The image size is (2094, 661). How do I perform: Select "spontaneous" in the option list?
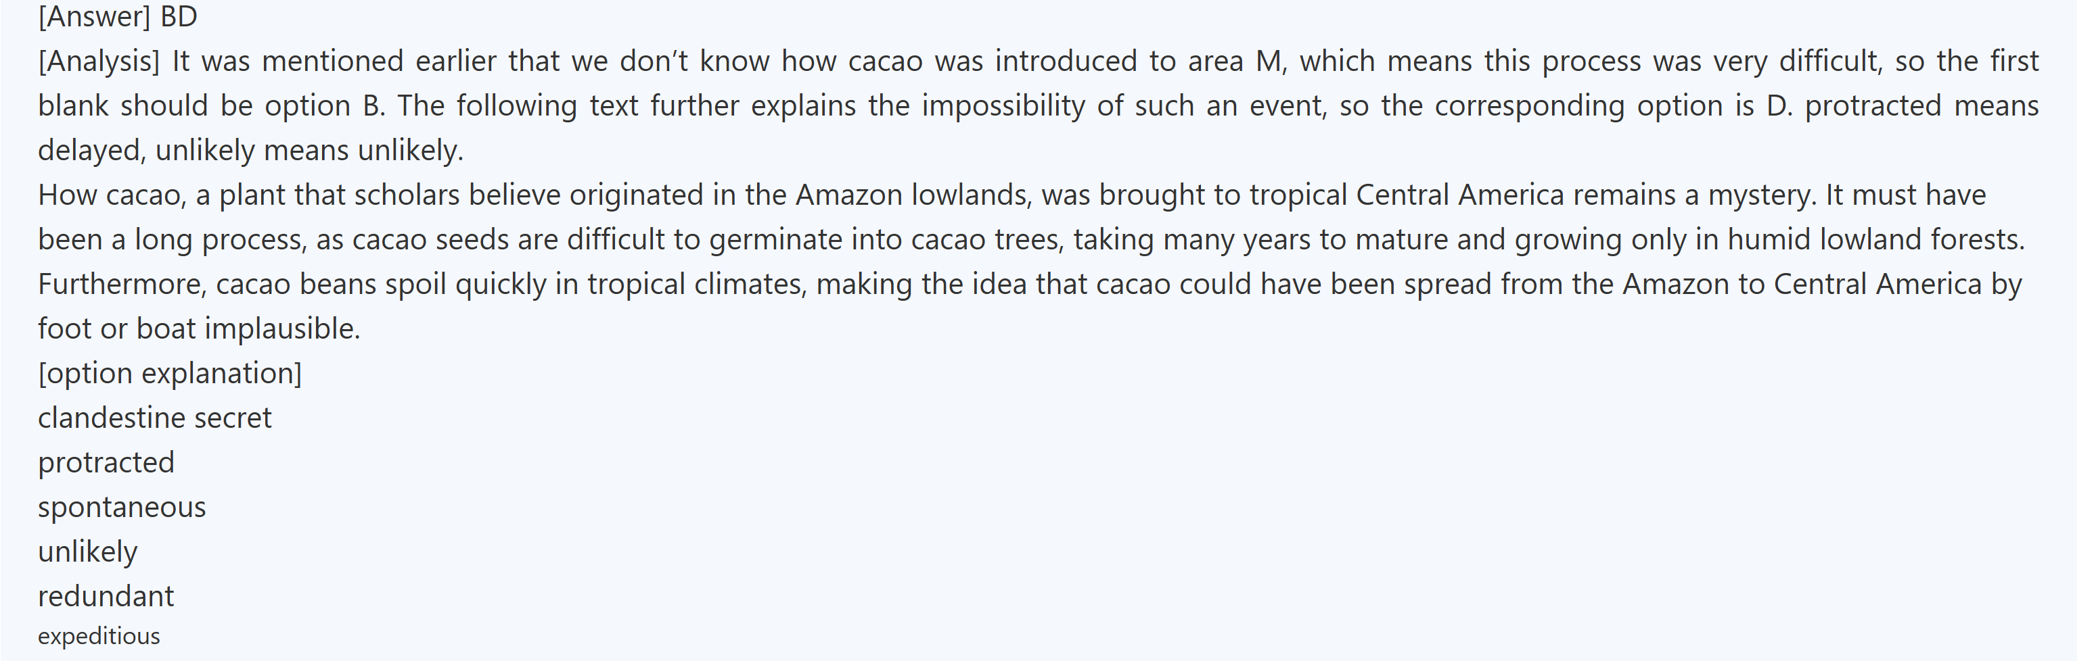[122, 508]
